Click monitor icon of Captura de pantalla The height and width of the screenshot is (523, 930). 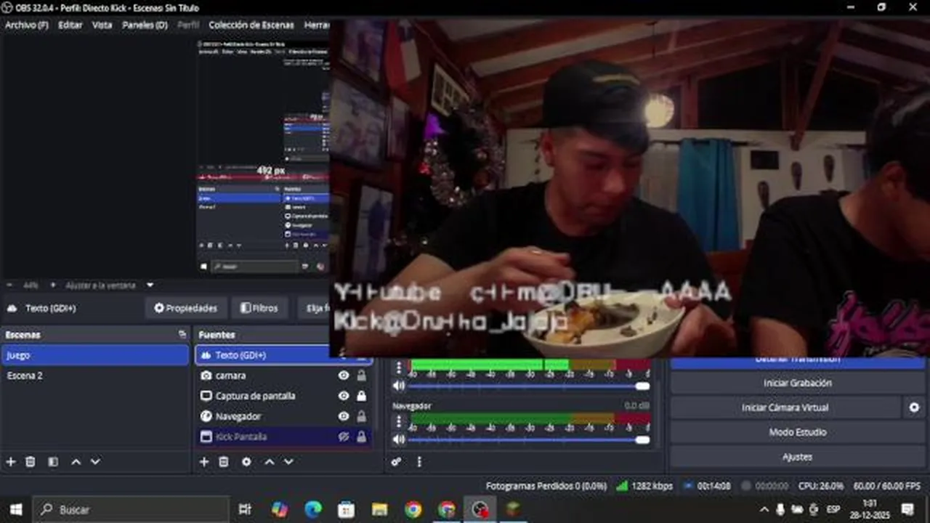tap(206, 396)
